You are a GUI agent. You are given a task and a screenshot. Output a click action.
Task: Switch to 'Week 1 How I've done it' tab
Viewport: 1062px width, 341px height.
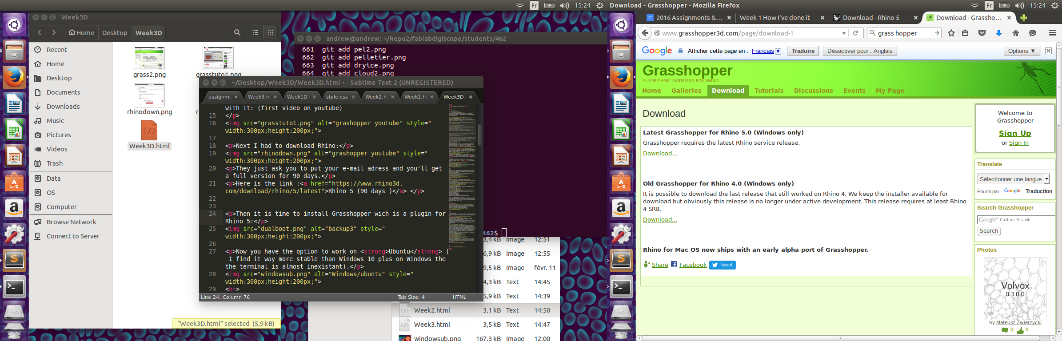pyautogui.click(x=781, y=18)
